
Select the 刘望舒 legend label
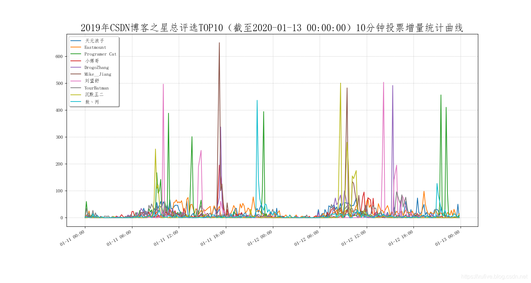(92, 81)
